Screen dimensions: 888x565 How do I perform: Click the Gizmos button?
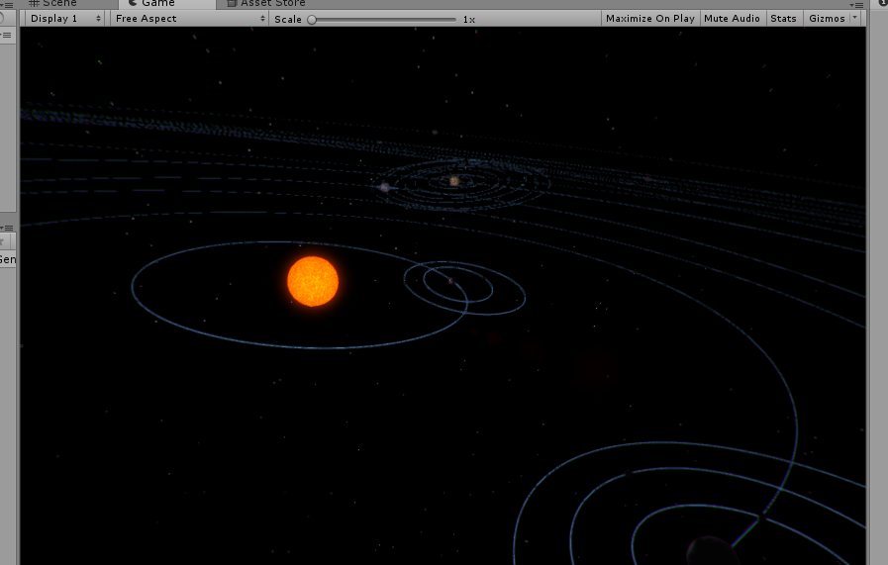[826, 19]
